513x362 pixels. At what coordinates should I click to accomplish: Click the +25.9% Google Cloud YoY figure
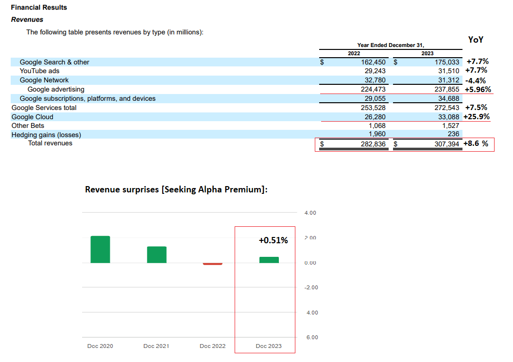pos(476,117)
